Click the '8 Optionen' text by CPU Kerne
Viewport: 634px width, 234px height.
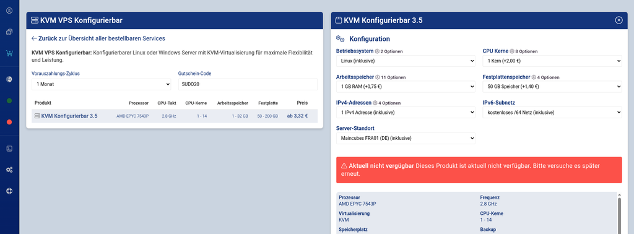pyautogui.click(x=526, y=51)
